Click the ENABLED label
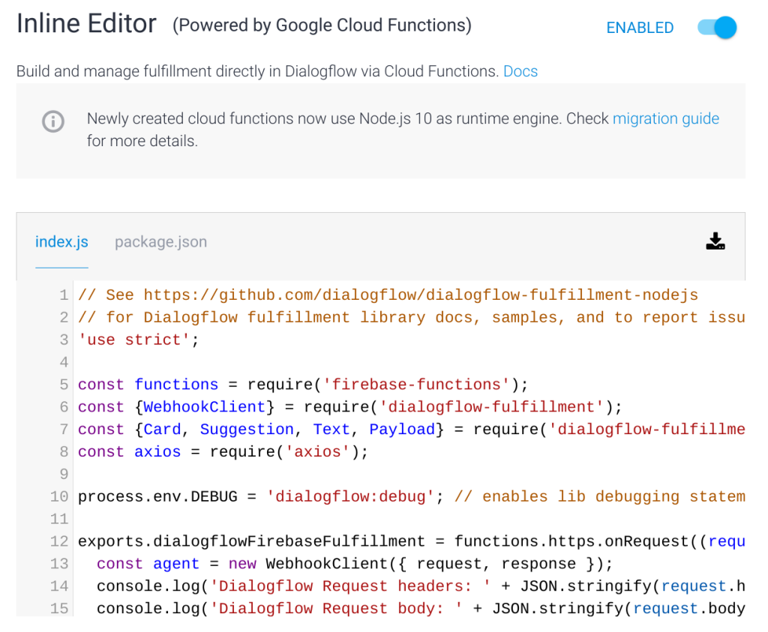 [x=640, y=28]
